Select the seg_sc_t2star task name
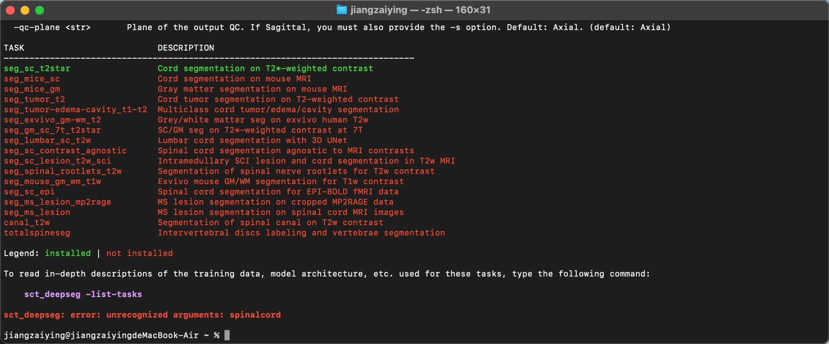The height and width of the screenshot is (344, 829). pyautogui.click(x=37, y=69)
